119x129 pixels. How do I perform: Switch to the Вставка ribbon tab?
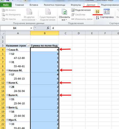coord(34,5)
